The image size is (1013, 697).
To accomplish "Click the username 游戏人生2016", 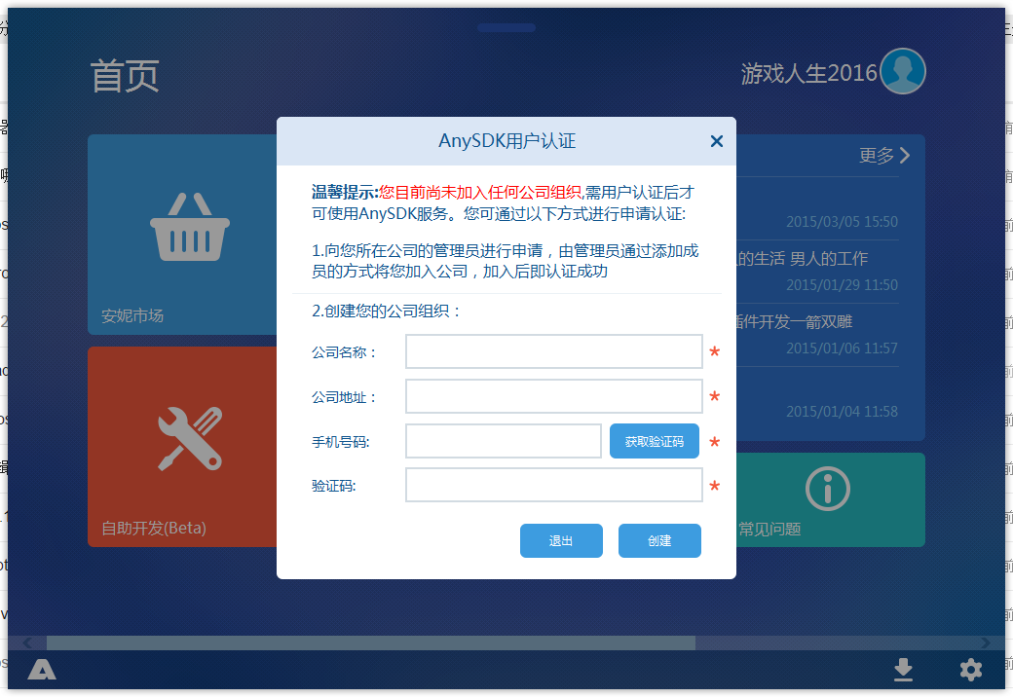I will 808,71.
